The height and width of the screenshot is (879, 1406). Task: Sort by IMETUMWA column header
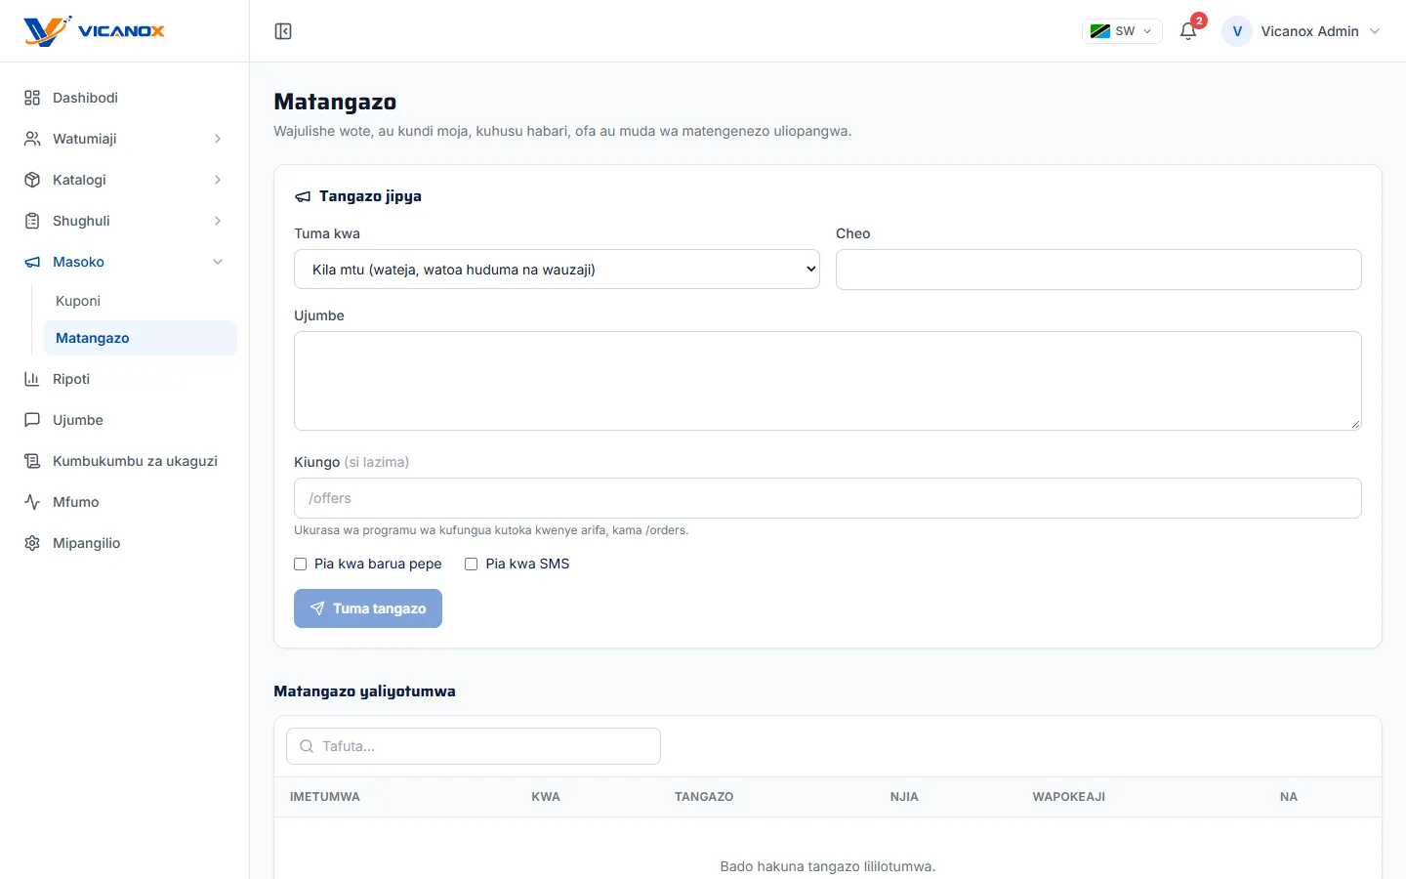click(x=325, y=797)
